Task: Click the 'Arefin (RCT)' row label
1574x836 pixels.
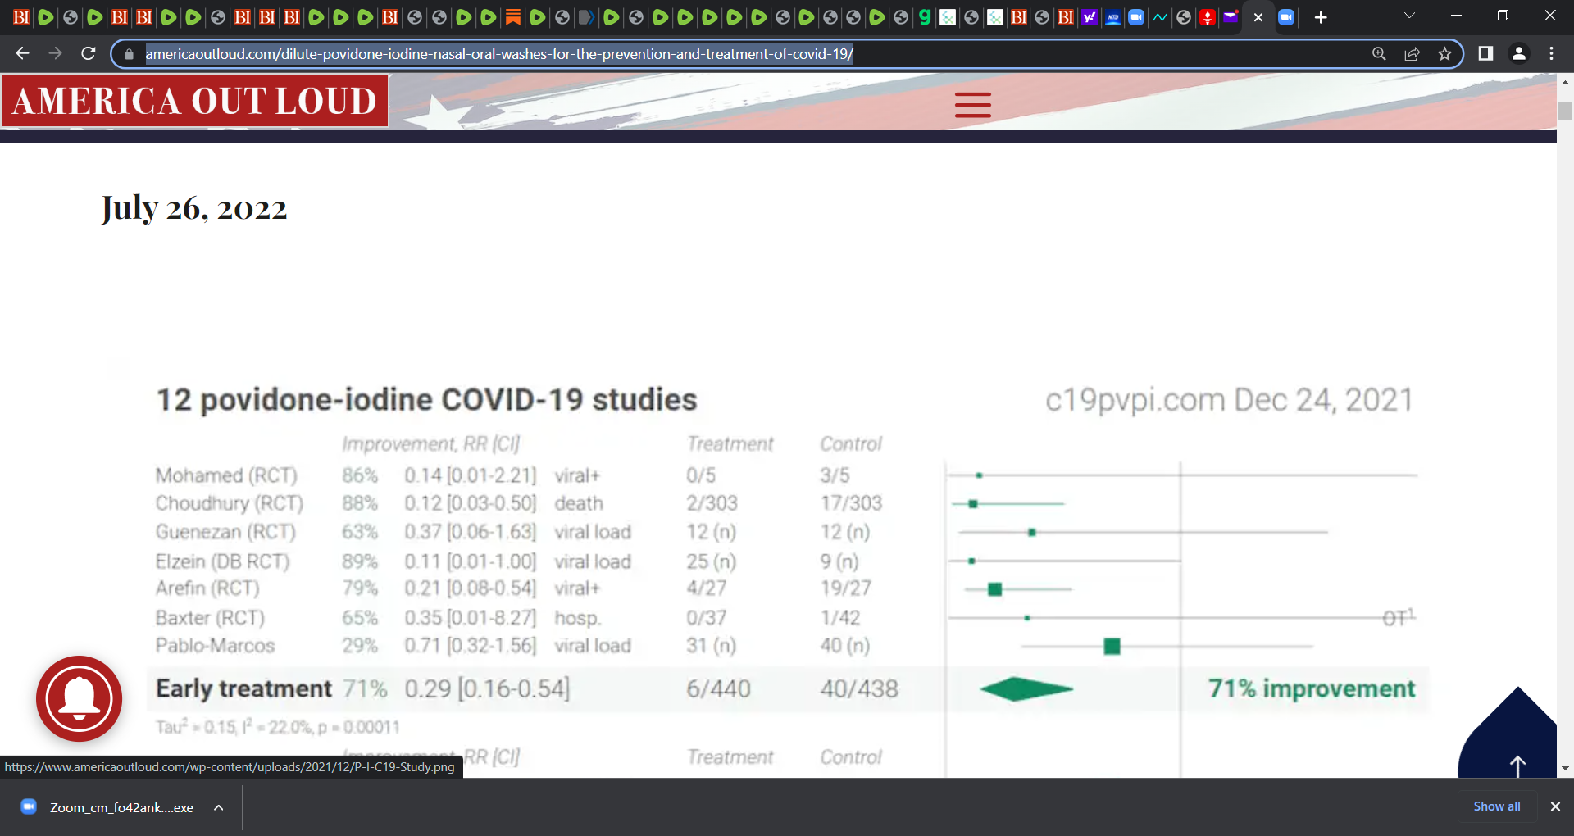Action: [207, 588]
